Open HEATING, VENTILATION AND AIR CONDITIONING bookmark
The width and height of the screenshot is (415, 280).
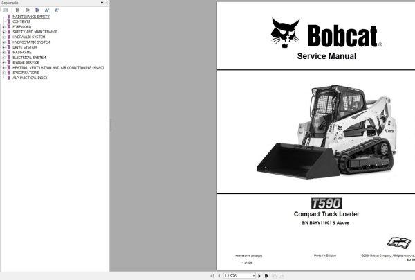(58, 68)
